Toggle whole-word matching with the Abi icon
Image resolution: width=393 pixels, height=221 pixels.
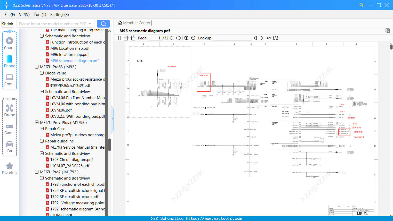[x=269, y=38]
